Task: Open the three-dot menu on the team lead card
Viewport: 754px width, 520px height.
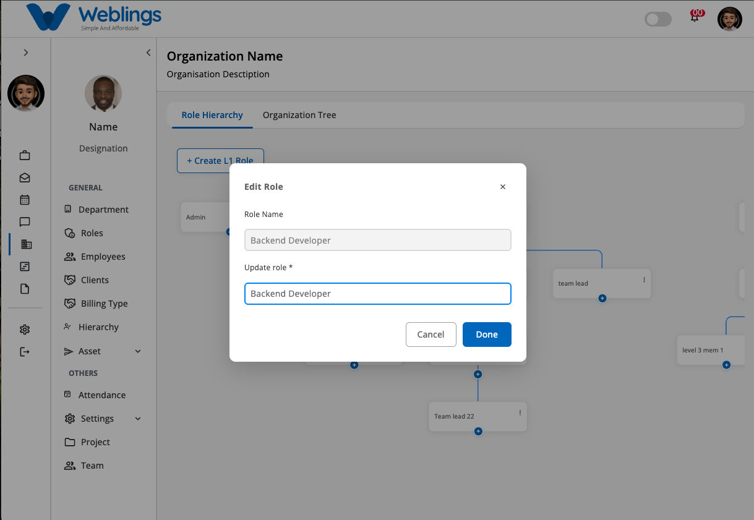Action: [x=644, y=280]
